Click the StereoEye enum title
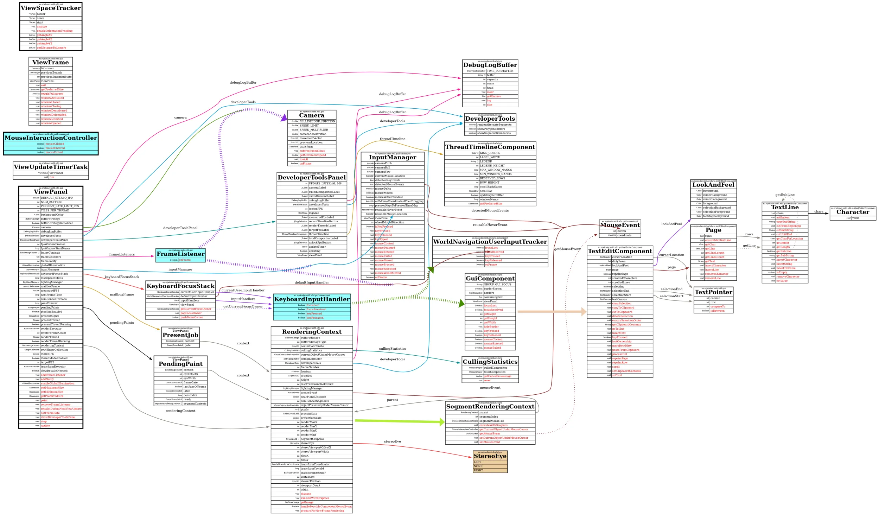 pos(490,456)
